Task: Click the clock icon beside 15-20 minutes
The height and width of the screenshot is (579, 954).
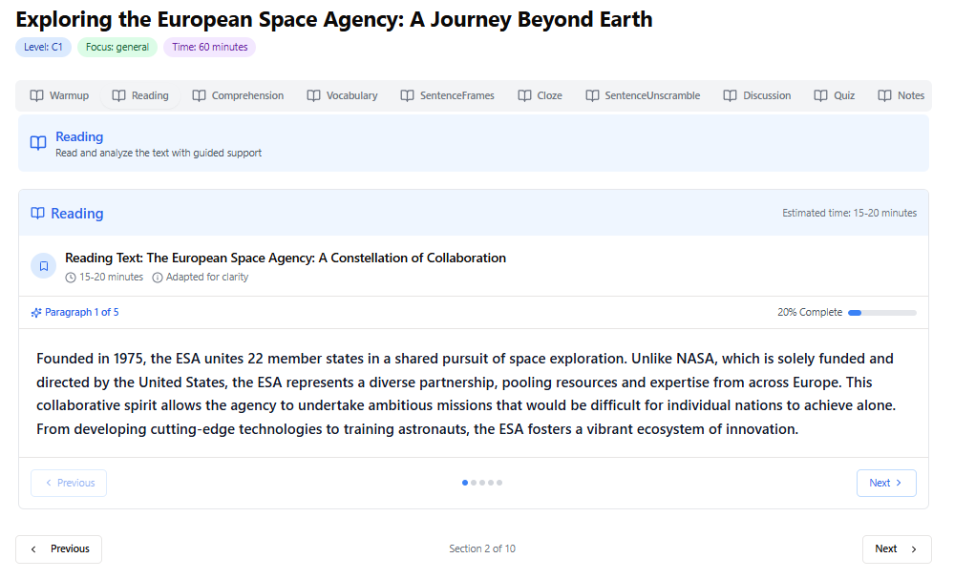Action: click(71, 278)
